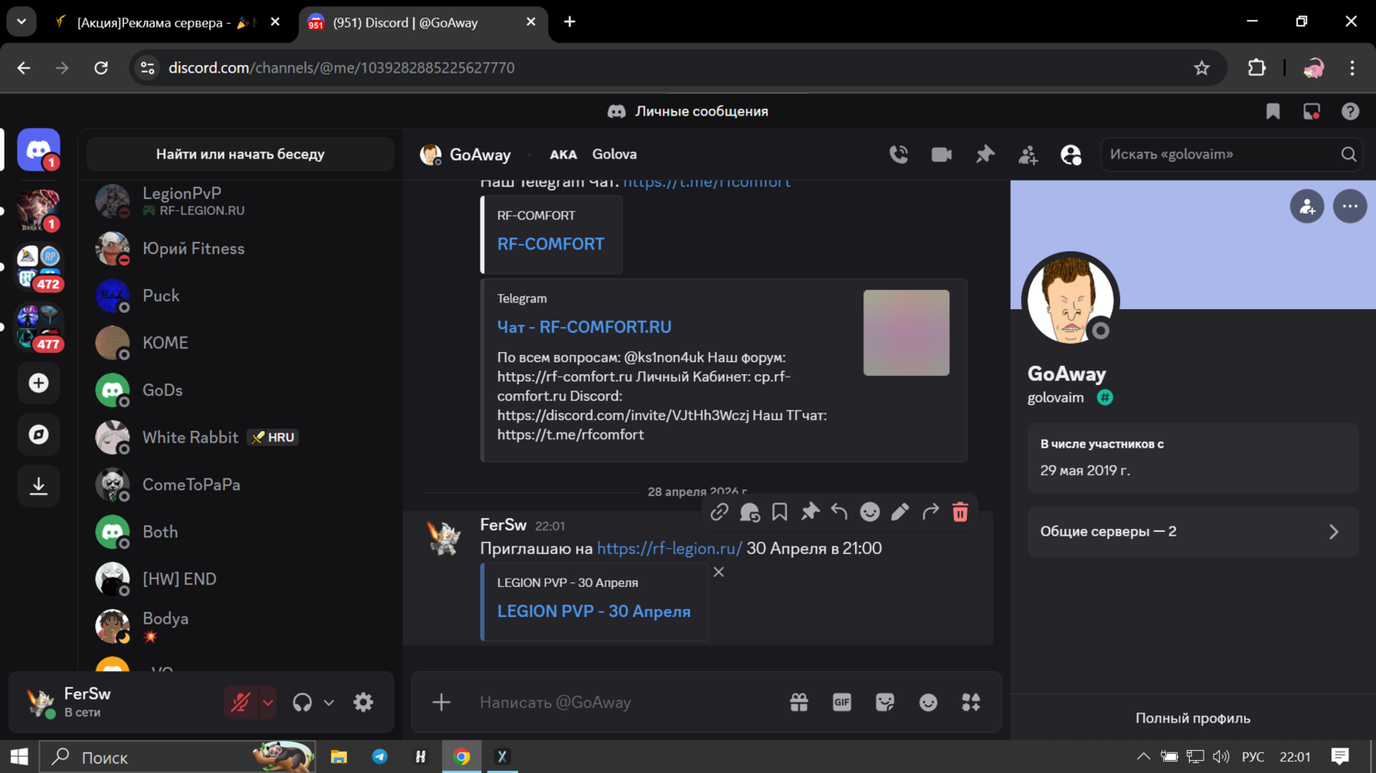Start video call with GoAway
Viewport: 1376px width, 773px height.
(941, 154)
